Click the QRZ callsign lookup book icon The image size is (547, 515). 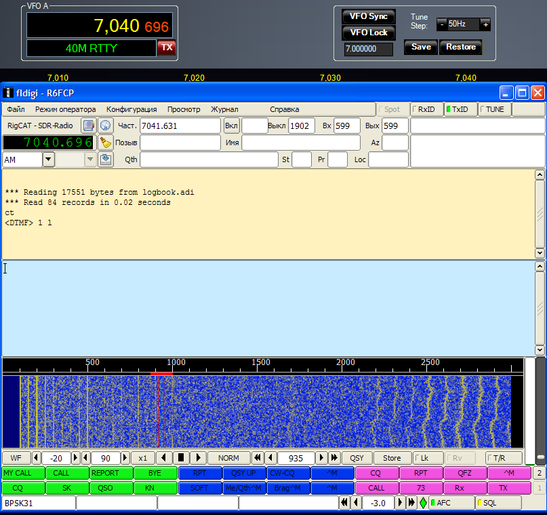89,126
